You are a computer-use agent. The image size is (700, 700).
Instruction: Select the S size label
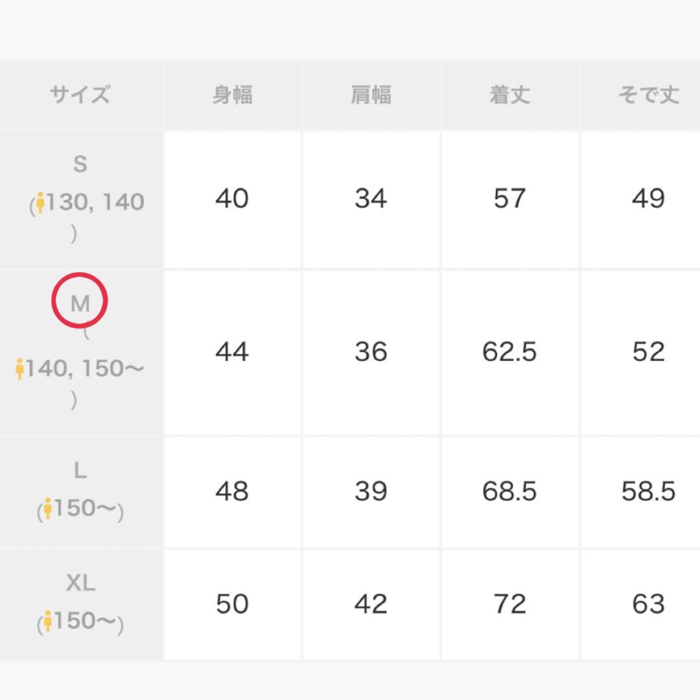coord(80,164)
